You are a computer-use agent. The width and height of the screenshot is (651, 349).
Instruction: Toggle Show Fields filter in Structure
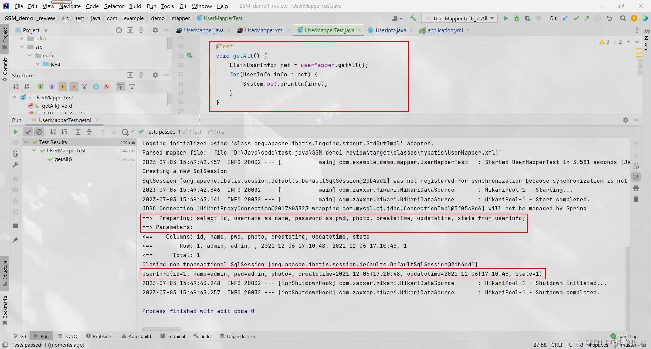63,87
